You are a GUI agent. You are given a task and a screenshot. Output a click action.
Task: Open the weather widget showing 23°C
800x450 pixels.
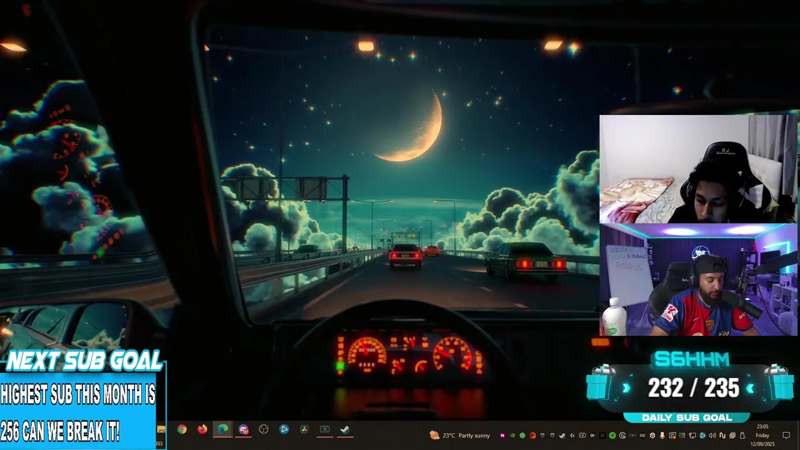click(x=459, y=436)
